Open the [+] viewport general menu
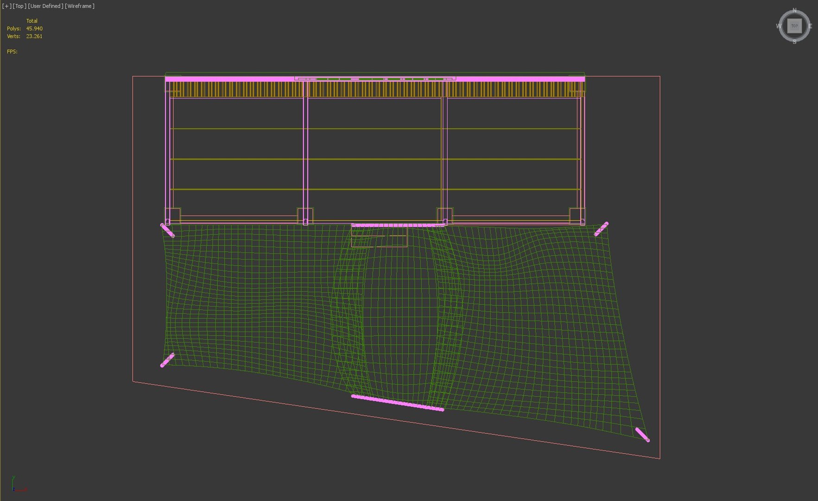Image resolution: width=818 pixels, height=501 pixels. pyautogui.click(x=6, y=6)
